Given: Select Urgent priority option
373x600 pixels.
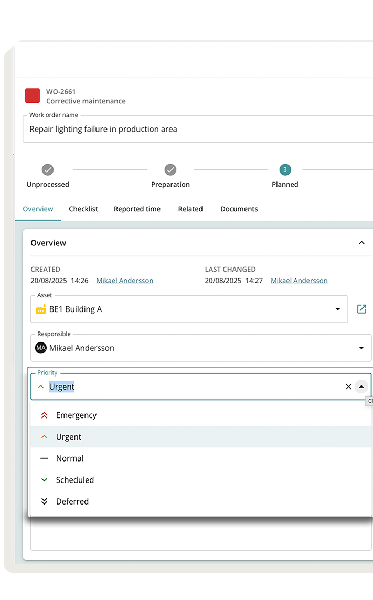Looking at the screenshot, I should [x=69, y=436].
